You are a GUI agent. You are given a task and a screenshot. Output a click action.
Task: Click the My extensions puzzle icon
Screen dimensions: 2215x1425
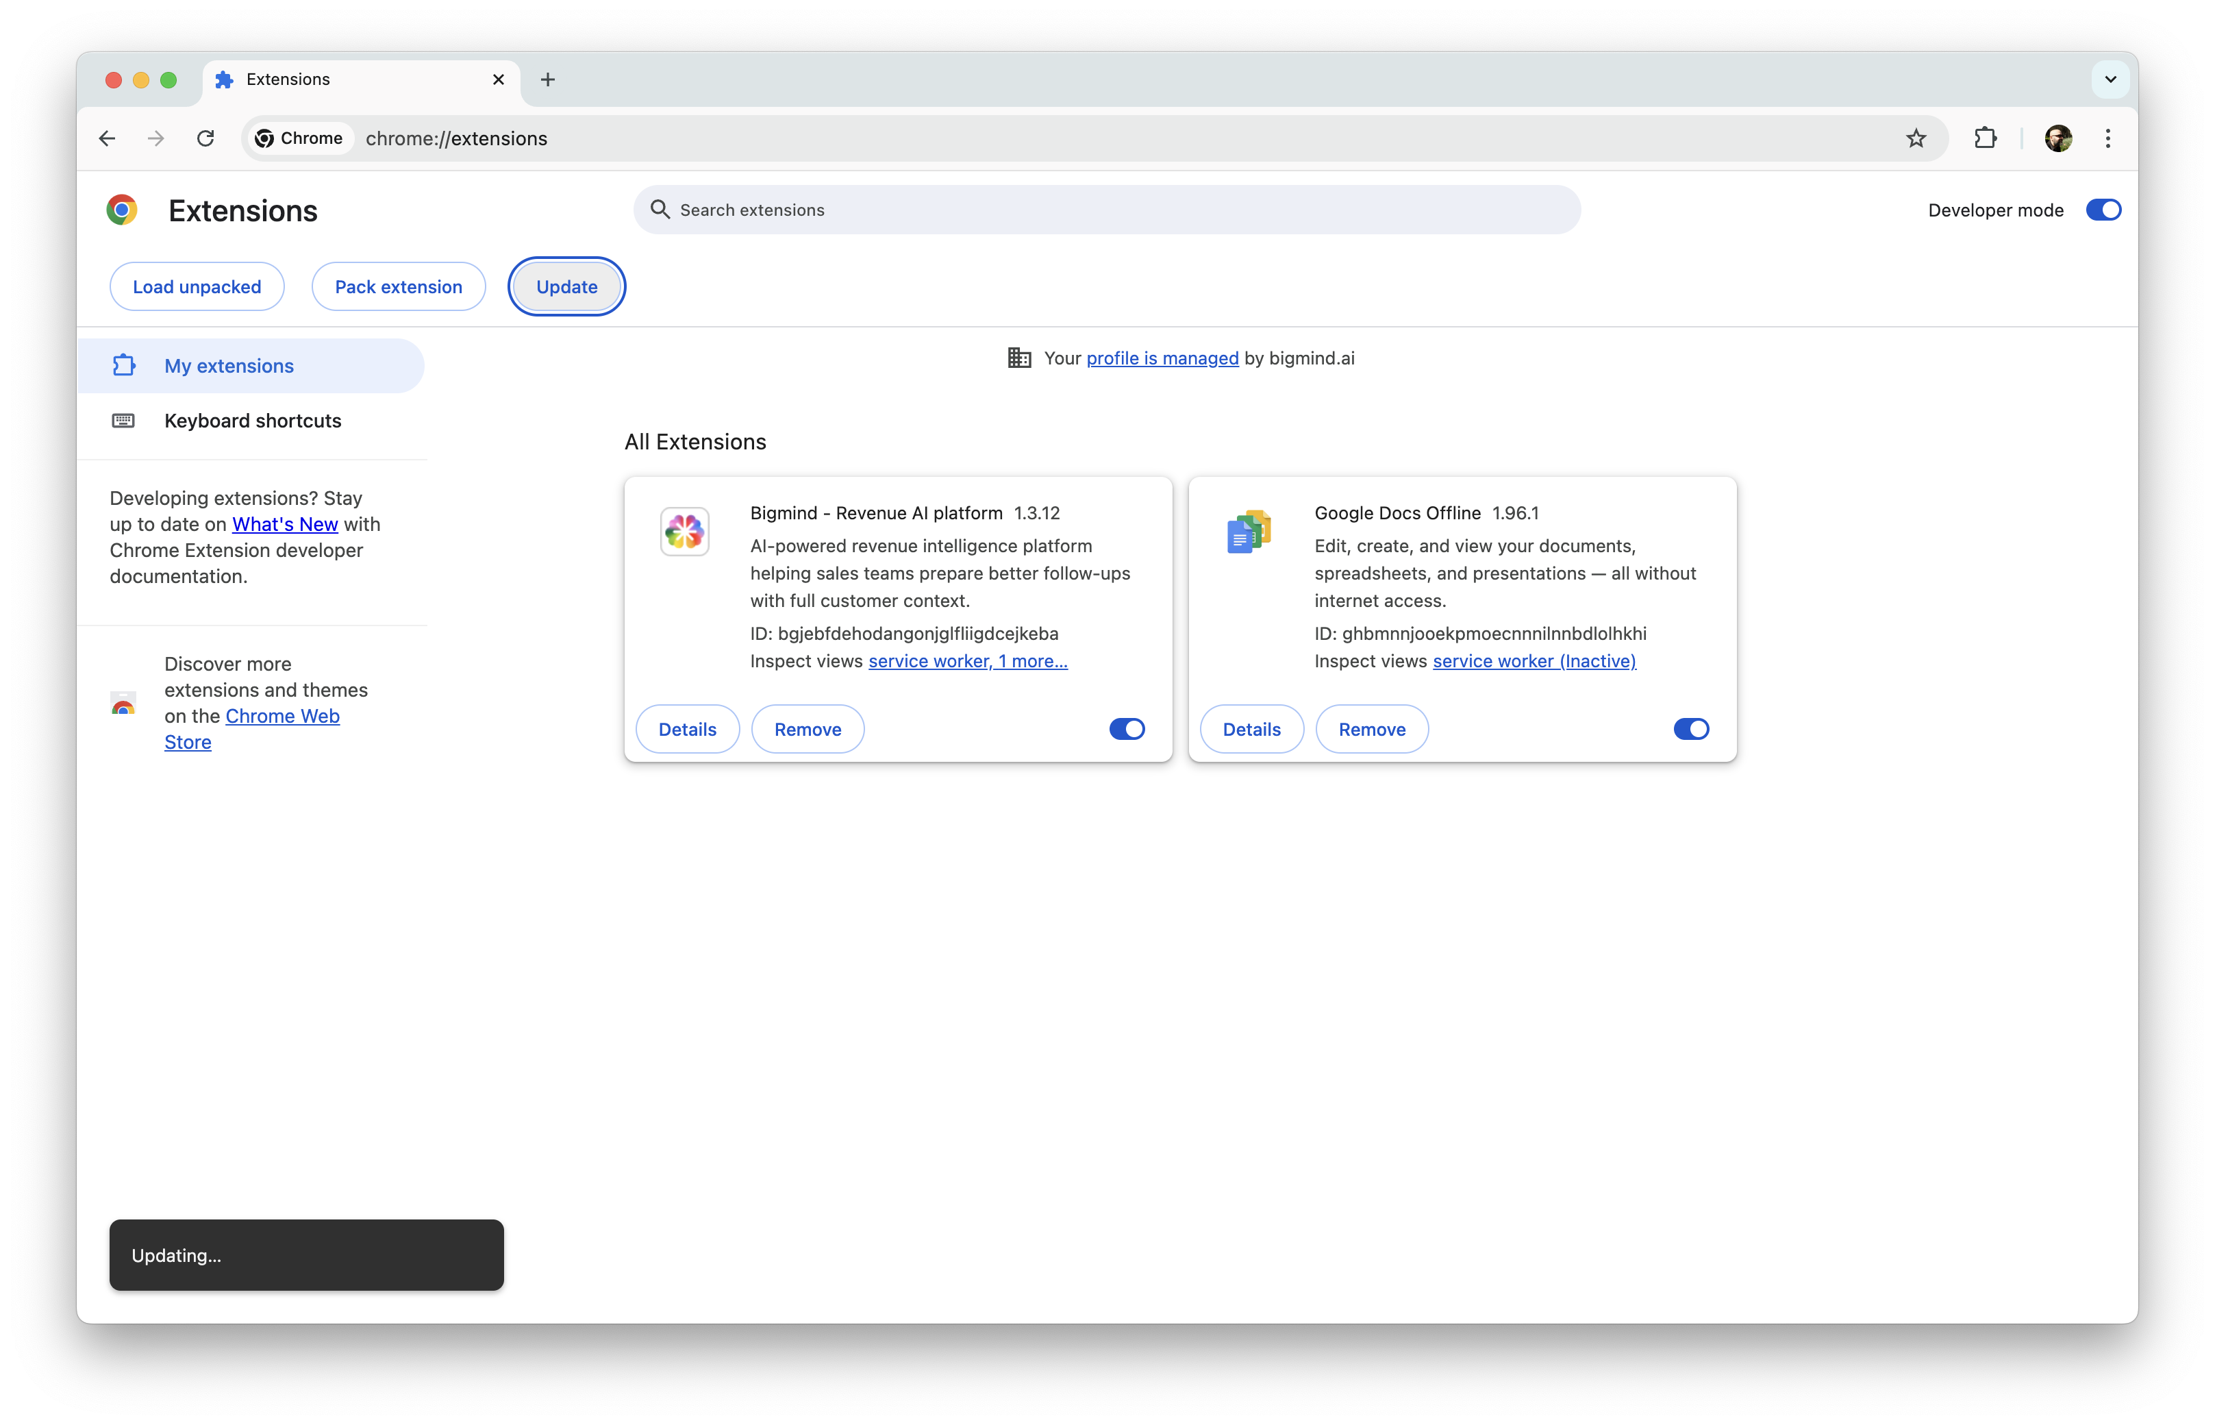click(124, 366)
